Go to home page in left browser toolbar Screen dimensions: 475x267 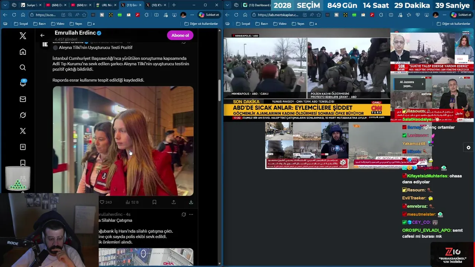pyautogui.click(x=23, y=15)
